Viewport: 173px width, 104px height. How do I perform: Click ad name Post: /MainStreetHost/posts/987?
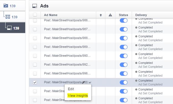point(67,29)
